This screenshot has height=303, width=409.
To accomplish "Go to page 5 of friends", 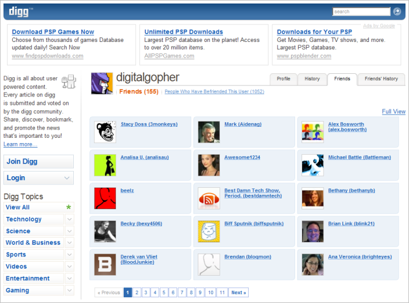I will tap(164, 293).
